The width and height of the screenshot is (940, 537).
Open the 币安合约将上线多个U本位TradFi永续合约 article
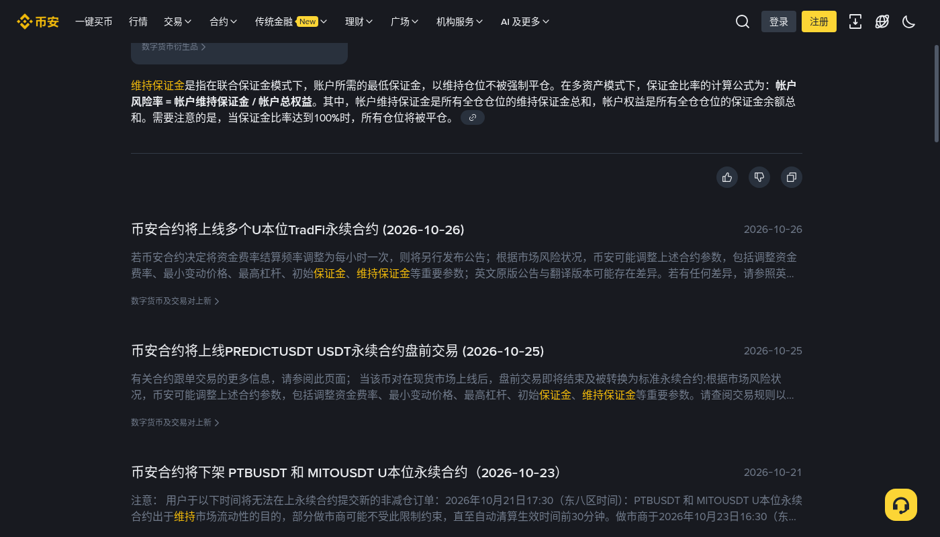coord(297,230)
